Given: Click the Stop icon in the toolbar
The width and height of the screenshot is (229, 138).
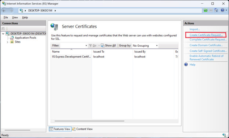Looking at the screenshot, I should 211,10.
